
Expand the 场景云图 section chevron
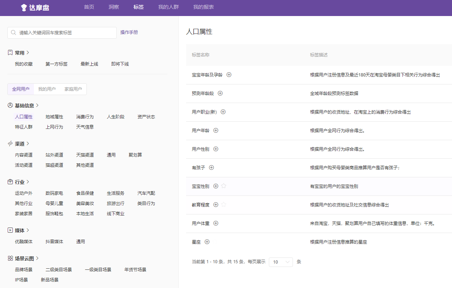38,259
